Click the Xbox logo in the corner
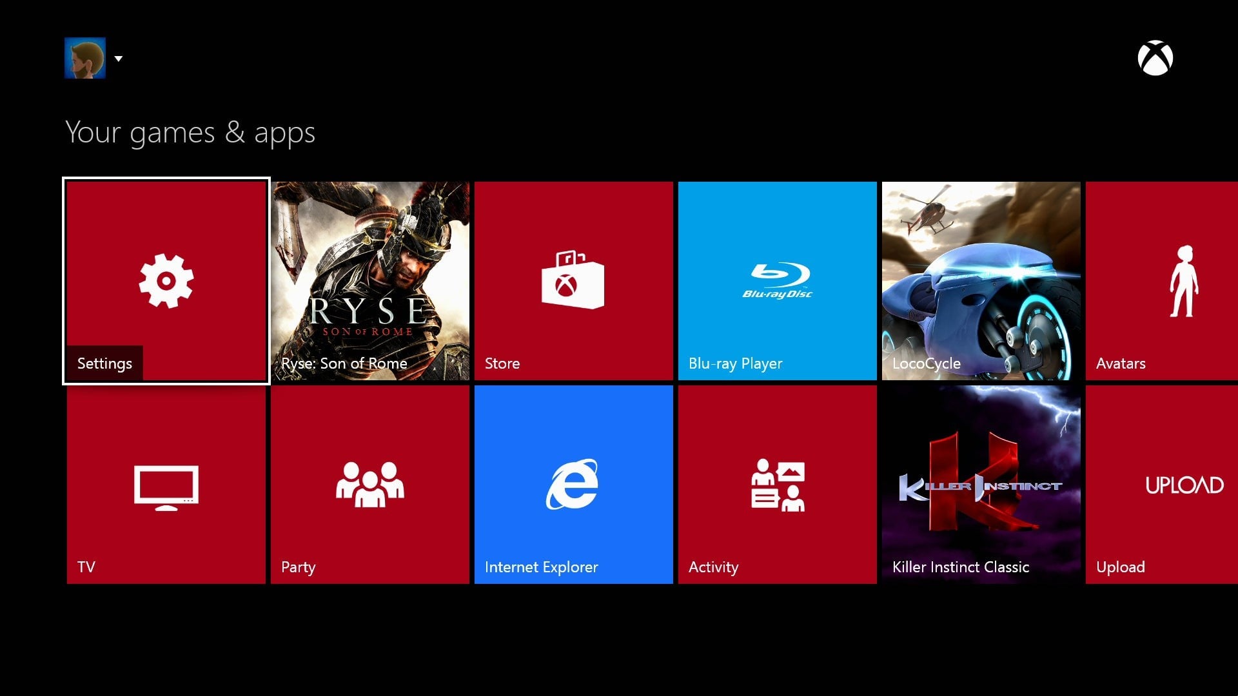 pos(1155,59)
